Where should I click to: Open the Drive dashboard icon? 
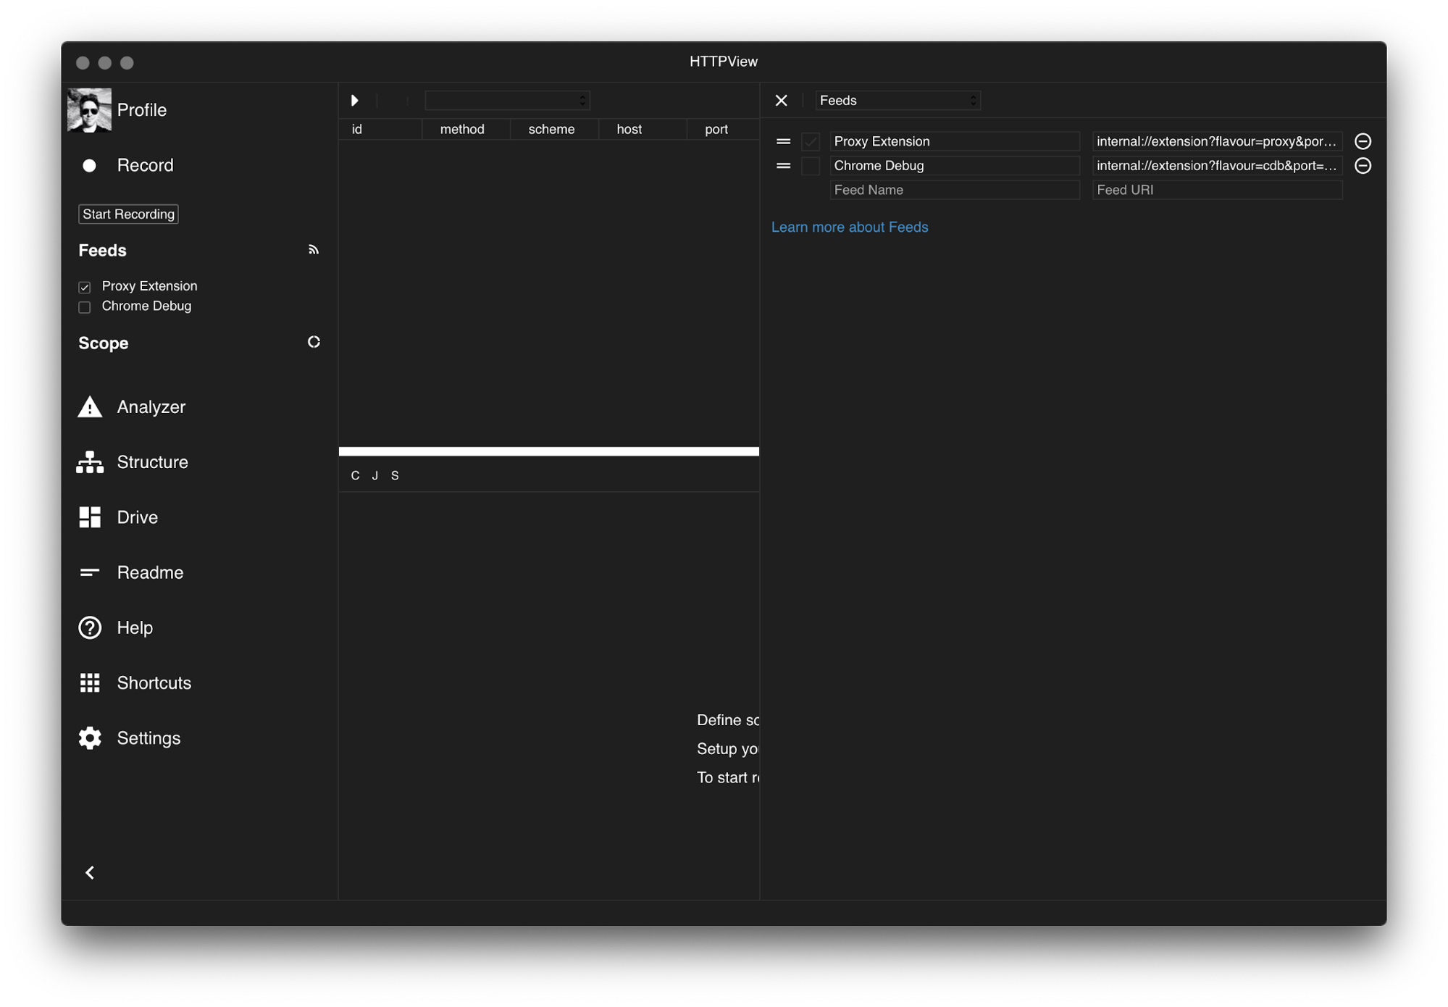90,517
